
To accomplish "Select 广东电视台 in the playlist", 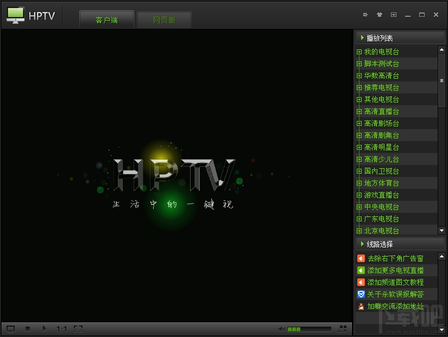I will tap(381, 219).
